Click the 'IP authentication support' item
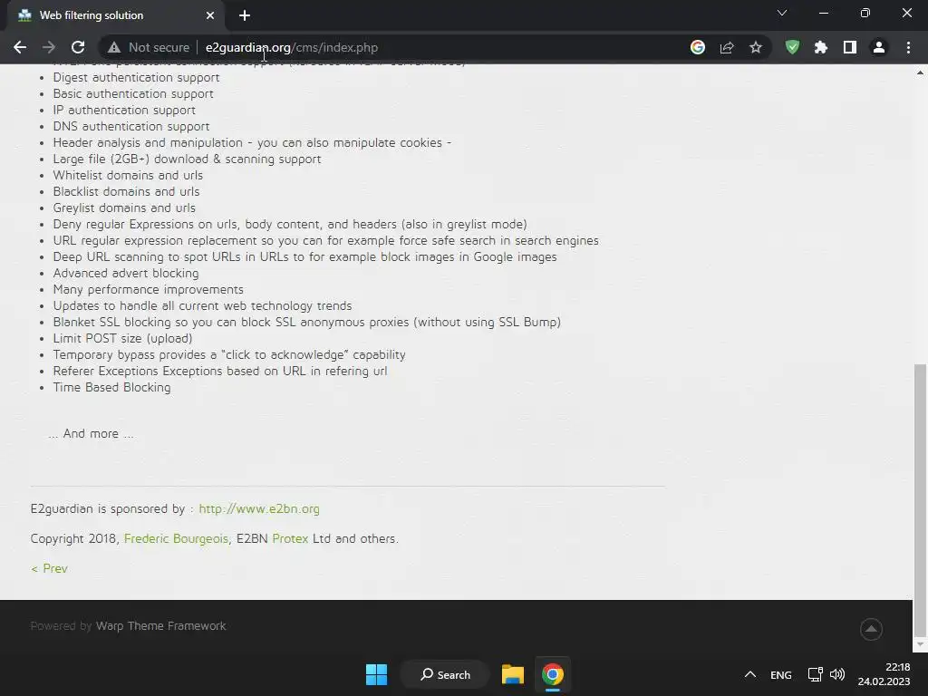 124,110
